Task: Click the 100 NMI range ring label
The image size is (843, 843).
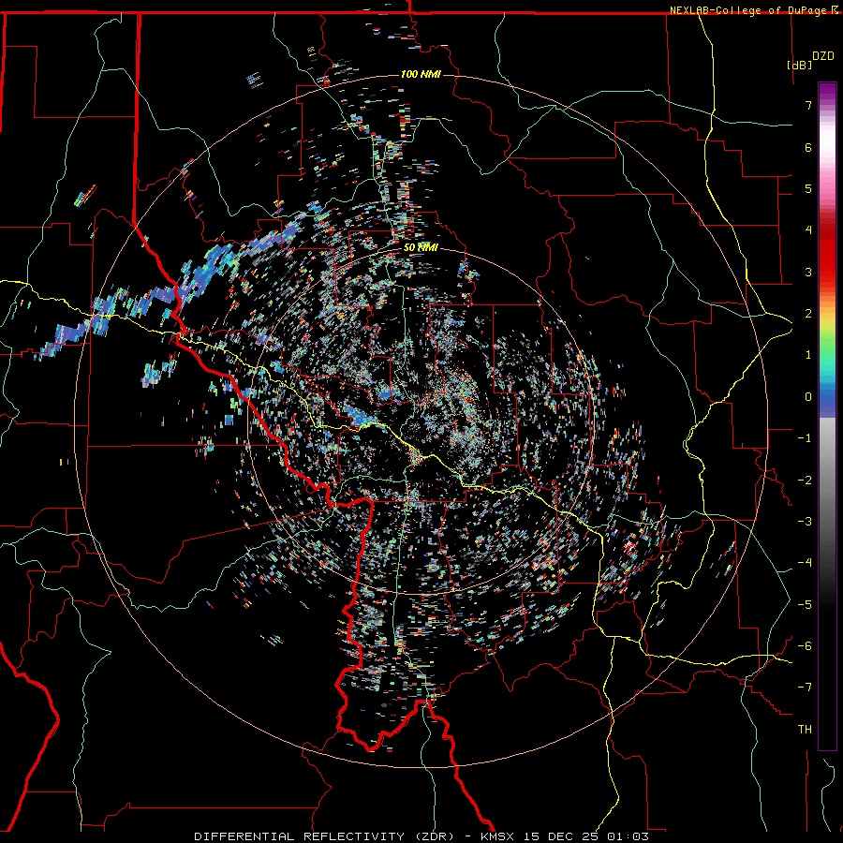Action: click(421, 74)
